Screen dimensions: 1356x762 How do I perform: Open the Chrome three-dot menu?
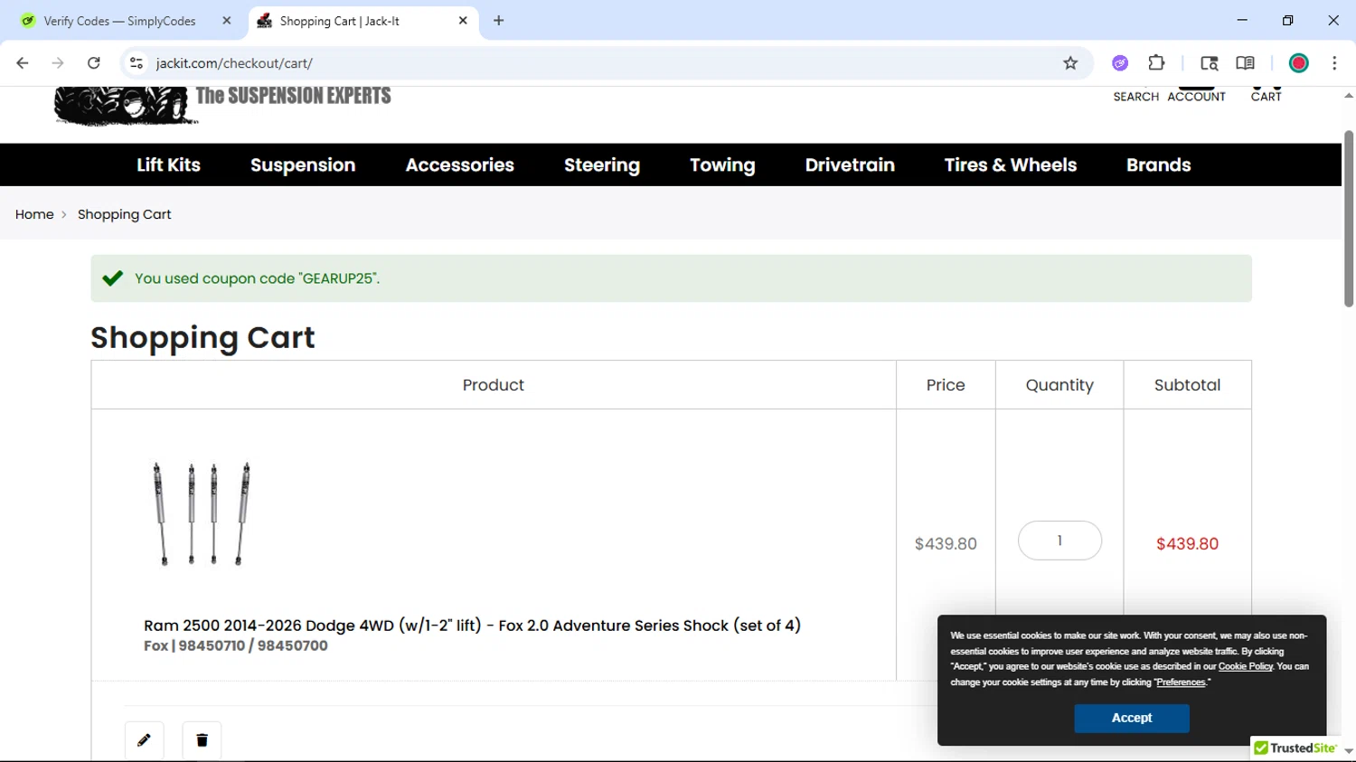tap(1334, 63)
